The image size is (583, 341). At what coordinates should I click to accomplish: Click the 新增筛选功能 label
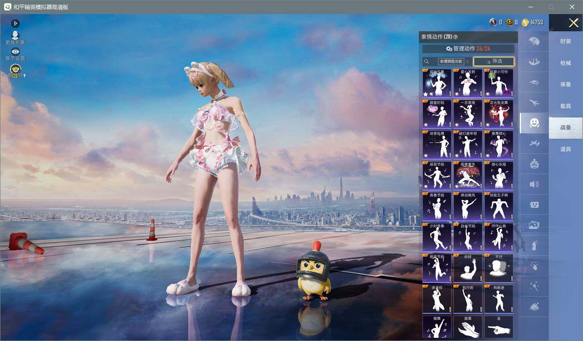451,62
